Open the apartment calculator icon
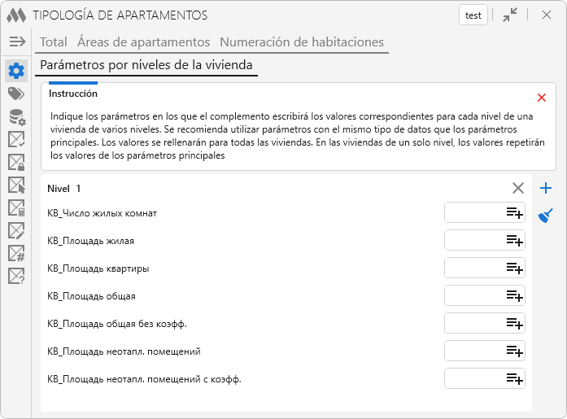The image size is (567, 419). [16, 208]
